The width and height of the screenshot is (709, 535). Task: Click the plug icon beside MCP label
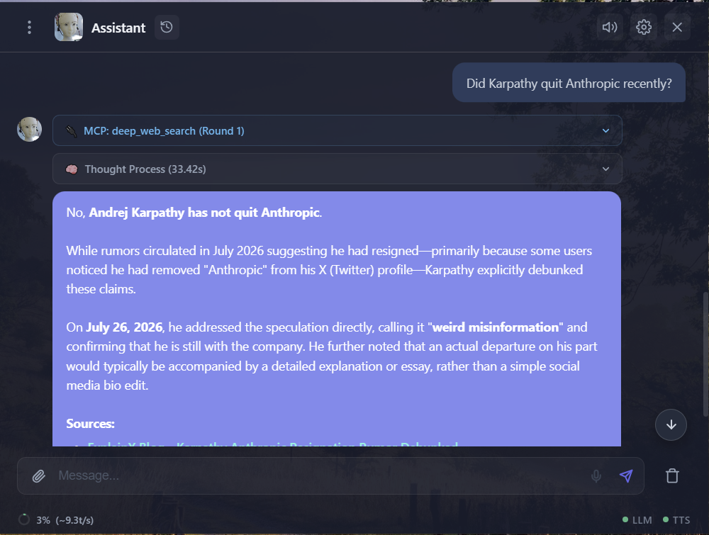point(72,131)
